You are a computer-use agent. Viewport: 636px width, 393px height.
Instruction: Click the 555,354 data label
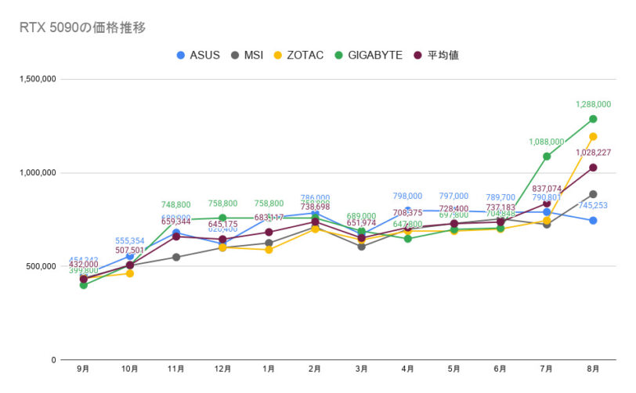click(x=130, y=241)
